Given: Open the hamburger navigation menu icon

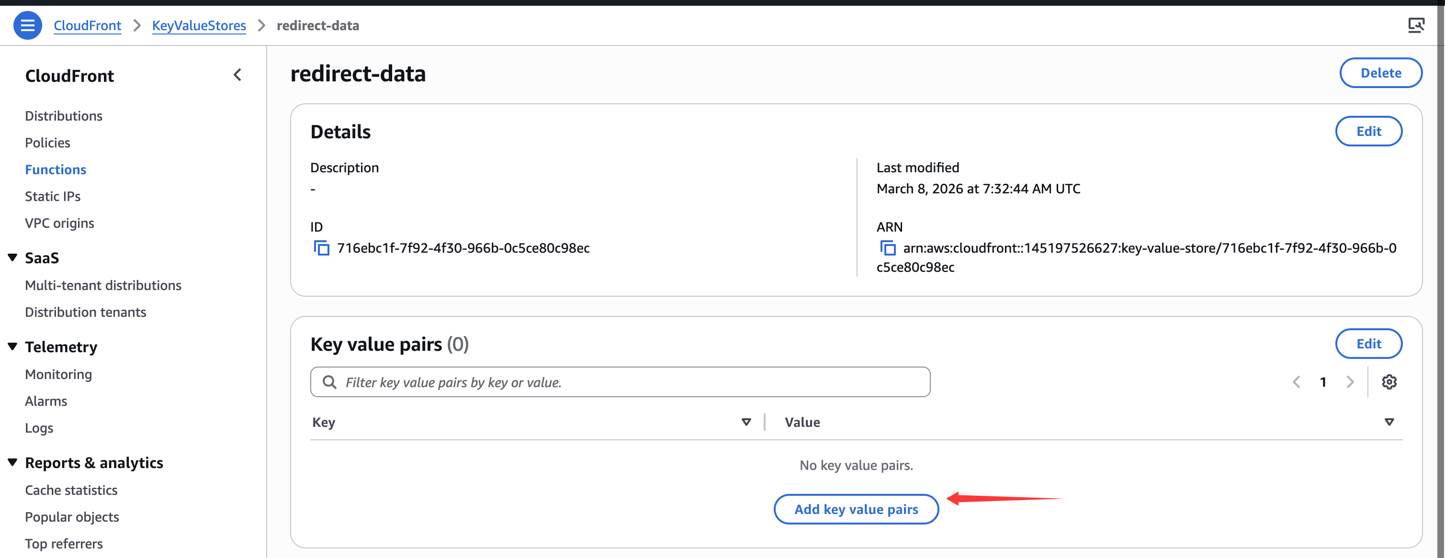Looking at the screenshot, I should point(27,25).
